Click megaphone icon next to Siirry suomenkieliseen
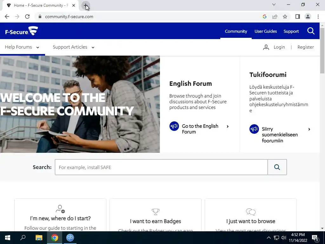This screenshot has height=244, width=325. click(x=254, y=129)
